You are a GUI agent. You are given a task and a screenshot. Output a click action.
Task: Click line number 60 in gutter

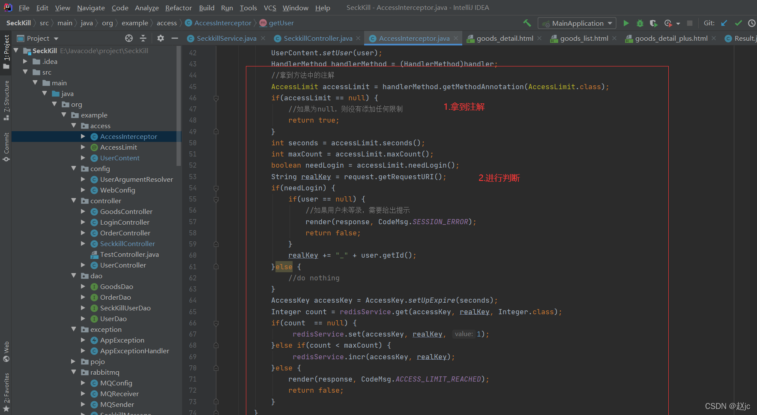click(193, 256)
